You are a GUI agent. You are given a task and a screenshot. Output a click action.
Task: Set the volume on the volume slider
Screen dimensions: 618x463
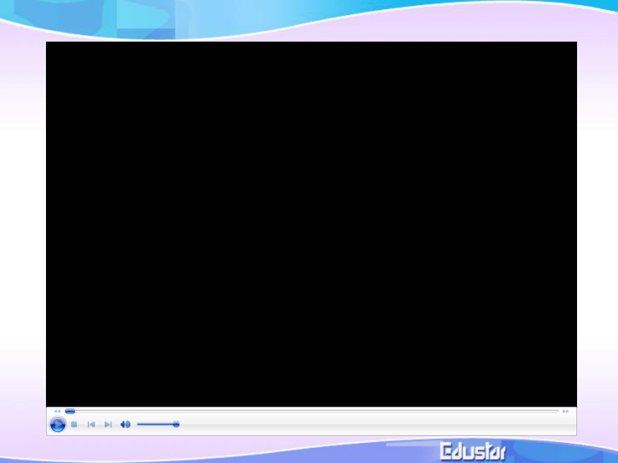(158, 424)
